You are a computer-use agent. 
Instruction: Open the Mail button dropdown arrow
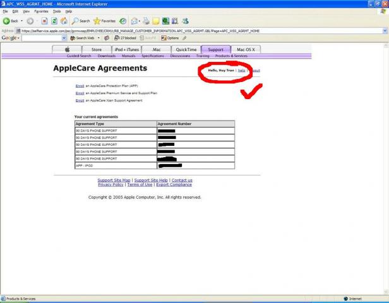[x=140, y=21]
